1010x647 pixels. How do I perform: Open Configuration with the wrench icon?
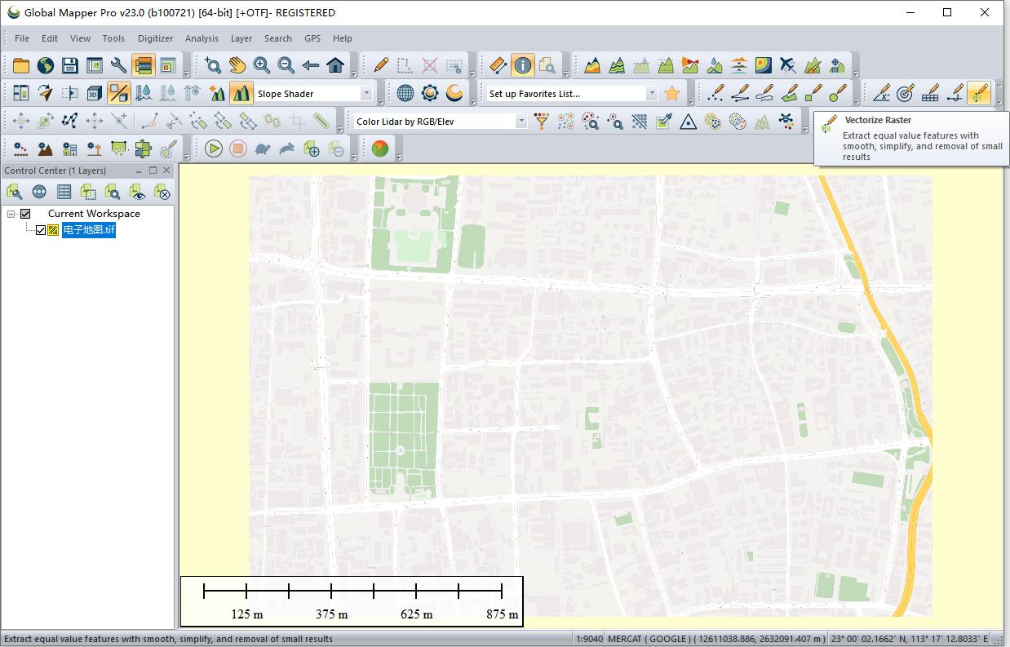118,65
